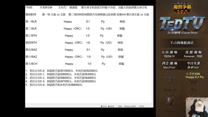
Task: Open the B站视频 TED615 link
Action: click(x=170, y=54)
